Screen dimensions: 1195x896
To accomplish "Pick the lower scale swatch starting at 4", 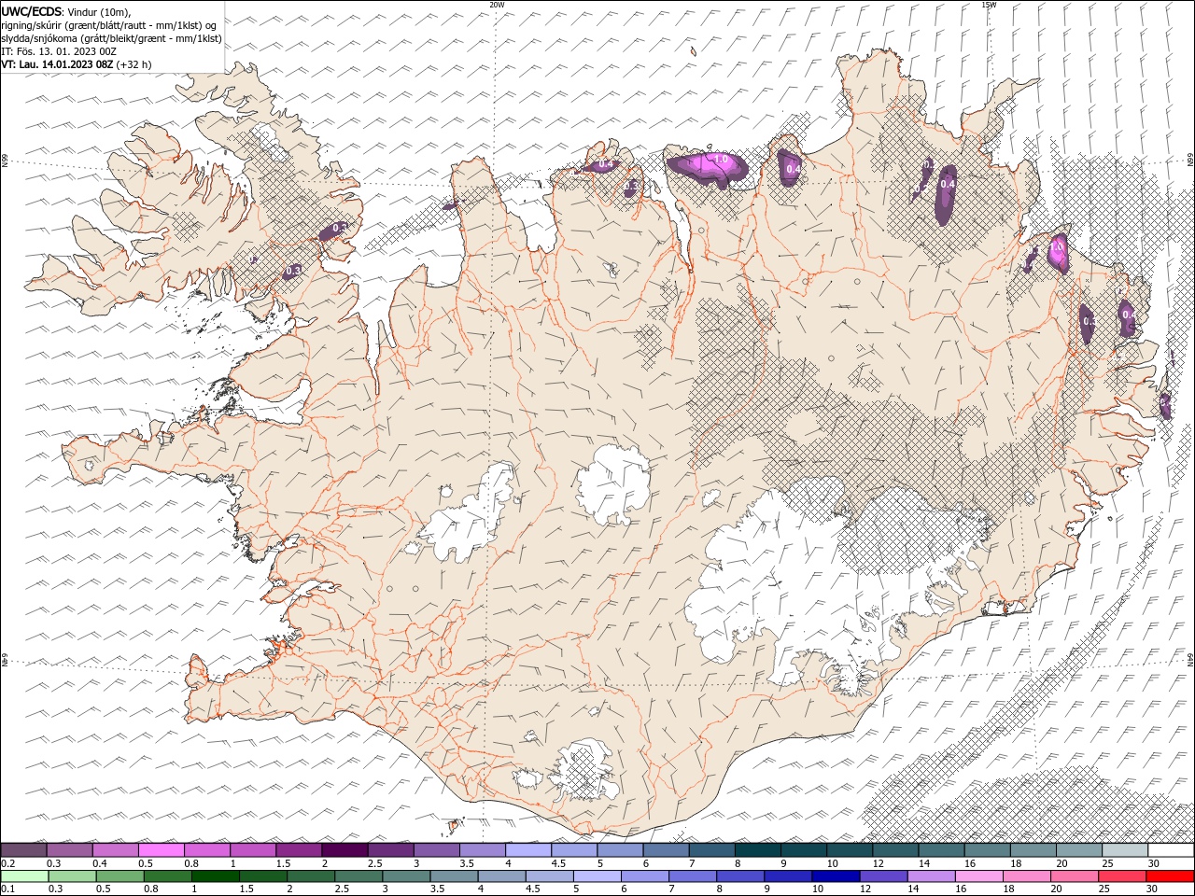I will point(501,876).
